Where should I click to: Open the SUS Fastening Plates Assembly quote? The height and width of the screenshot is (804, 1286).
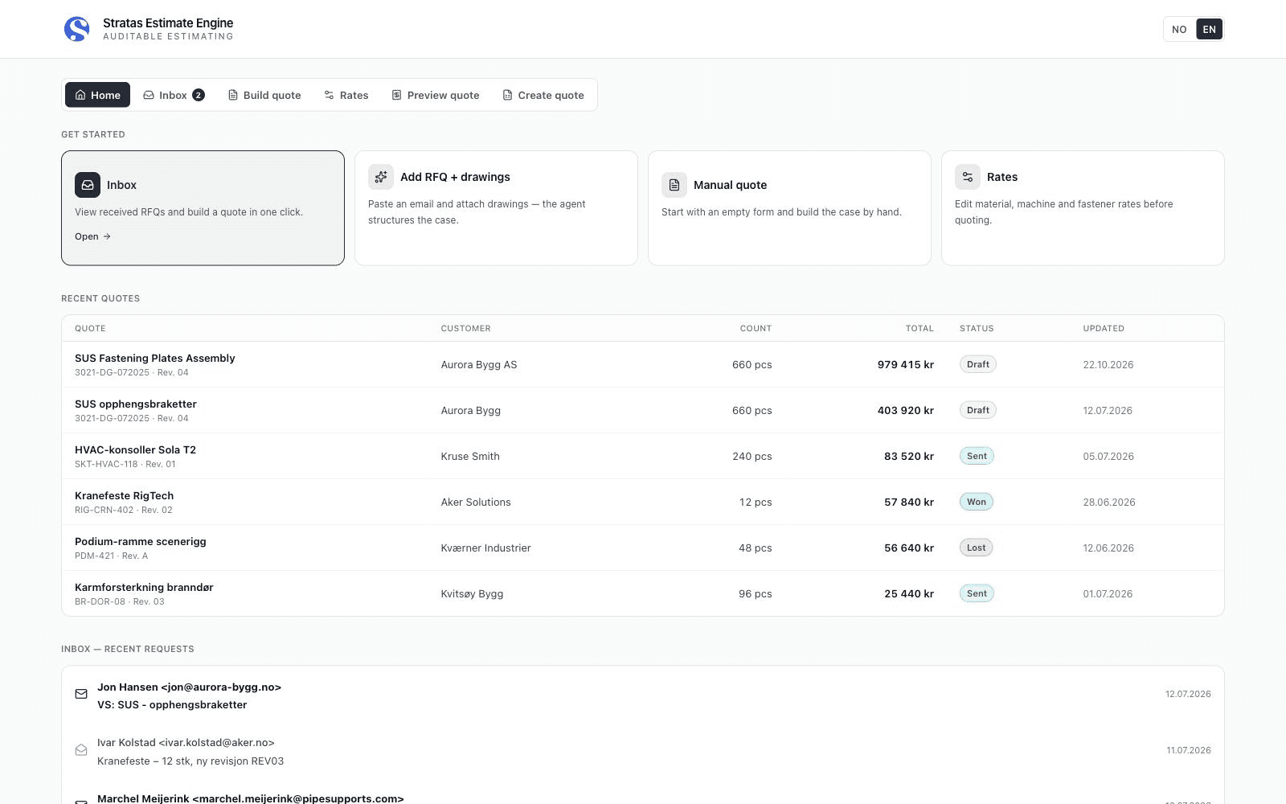(642, 365)
